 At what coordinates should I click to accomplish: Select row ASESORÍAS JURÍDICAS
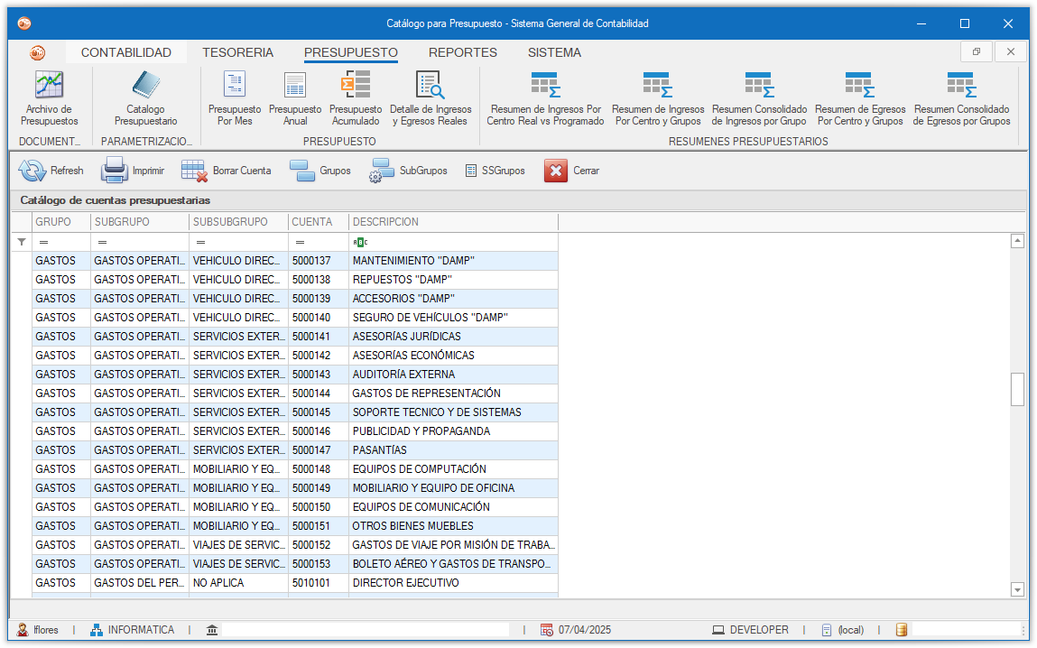(x=295, y=337)
